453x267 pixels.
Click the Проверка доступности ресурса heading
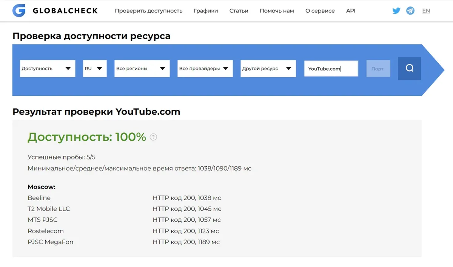[x=91, y=36]
